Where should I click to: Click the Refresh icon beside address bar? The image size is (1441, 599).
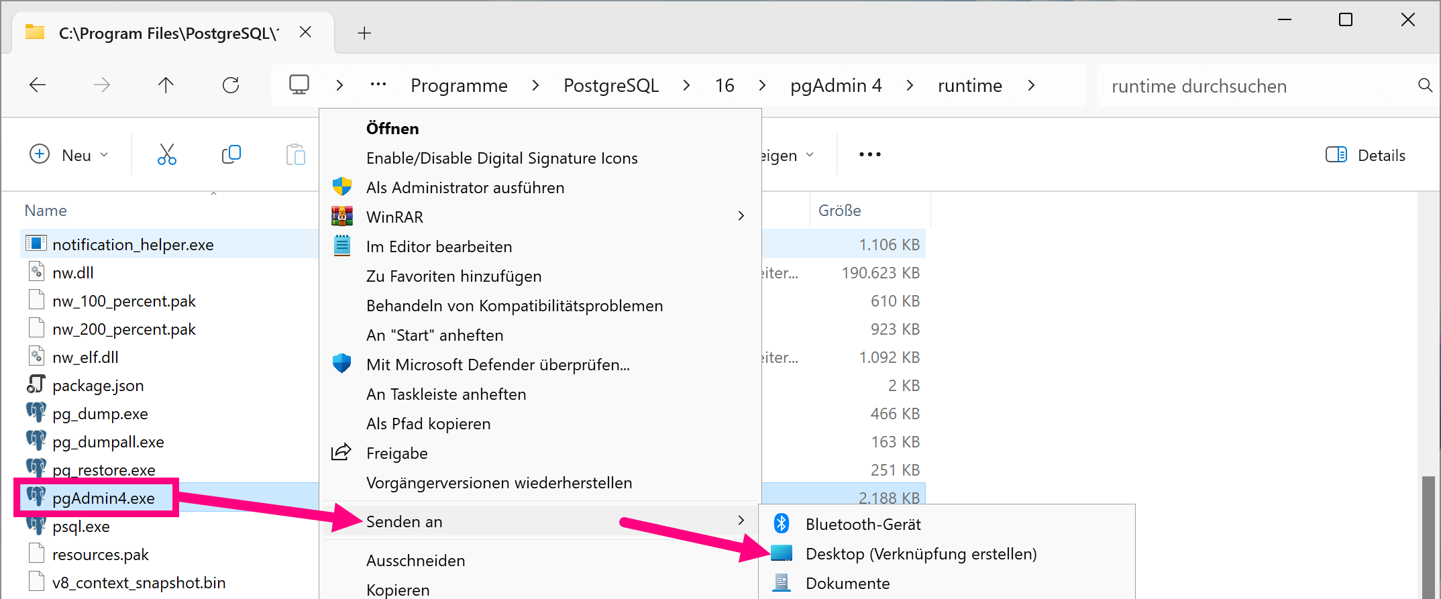pyautogui.click(x=231, y=85)
